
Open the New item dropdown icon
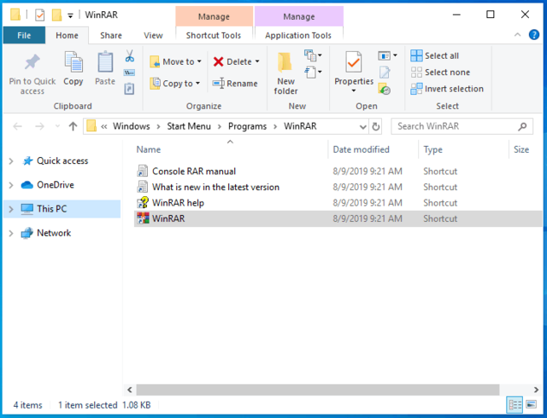(x=313, y=55)
